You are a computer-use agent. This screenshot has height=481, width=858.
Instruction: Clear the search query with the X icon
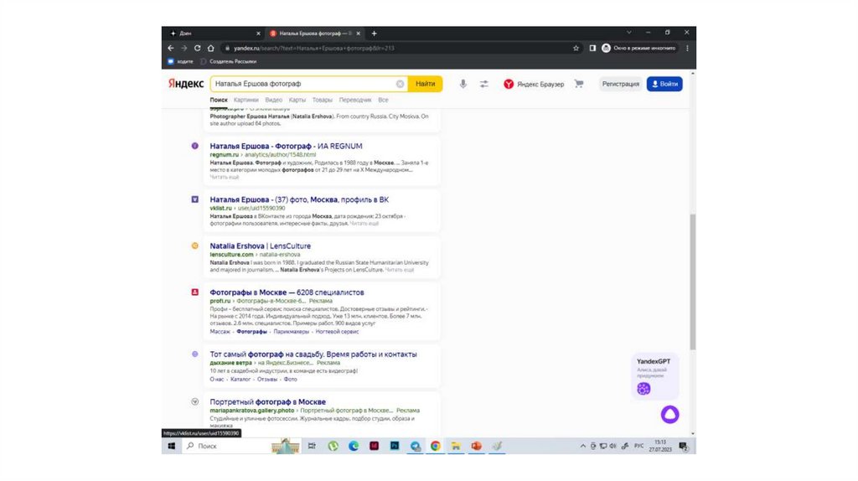coord(400,84)
